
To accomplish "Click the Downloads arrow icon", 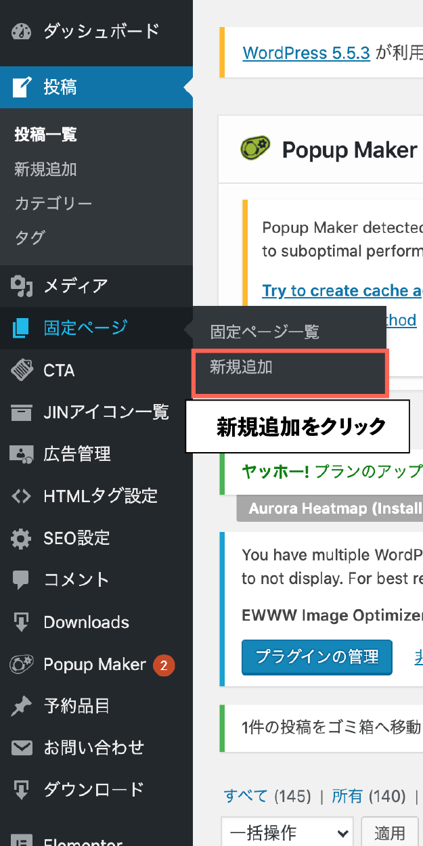I will point(22,623).
